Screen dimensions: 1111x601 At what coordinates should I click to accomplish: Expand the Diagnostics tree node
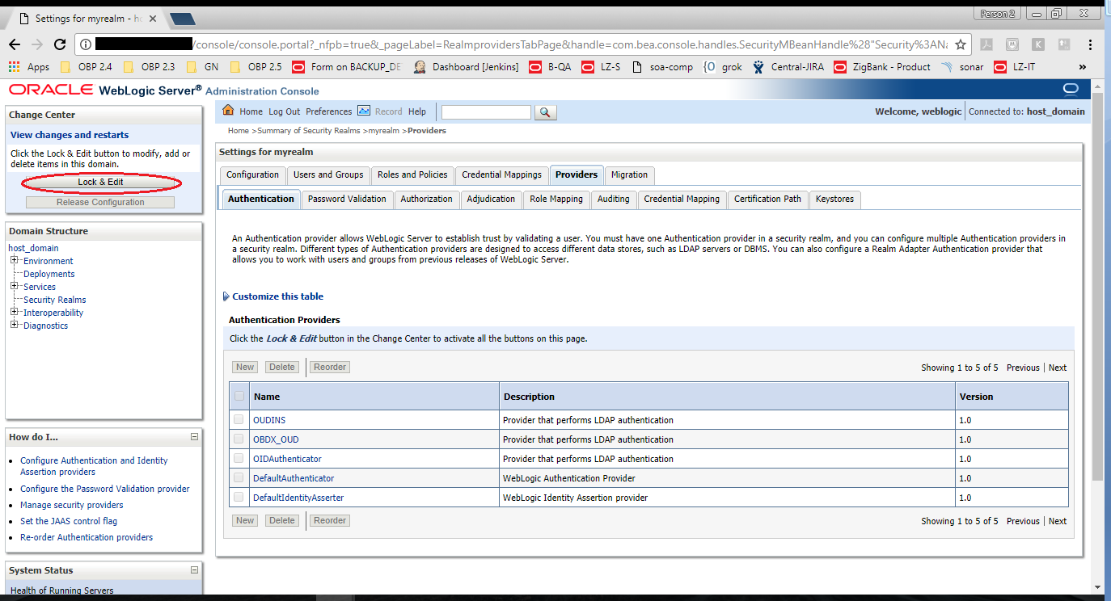[15, 325]
